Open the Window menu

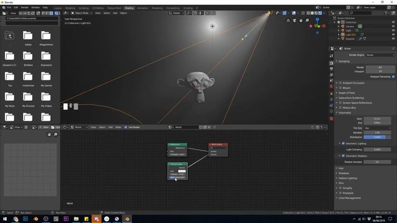[x=35, y=7]
